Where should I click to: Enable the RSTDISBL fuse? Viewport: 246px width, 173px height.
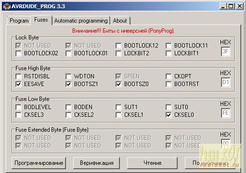coord(18,76)
